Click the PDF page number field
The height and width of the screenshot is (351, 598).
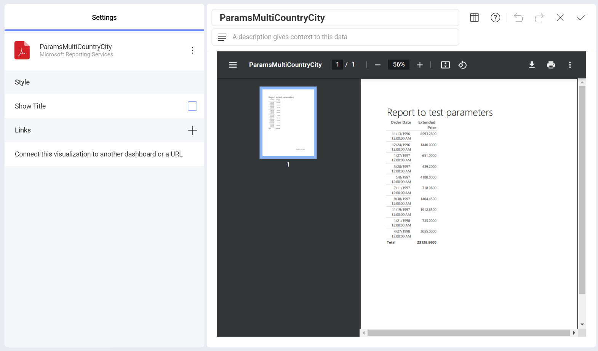click(337, 64)
